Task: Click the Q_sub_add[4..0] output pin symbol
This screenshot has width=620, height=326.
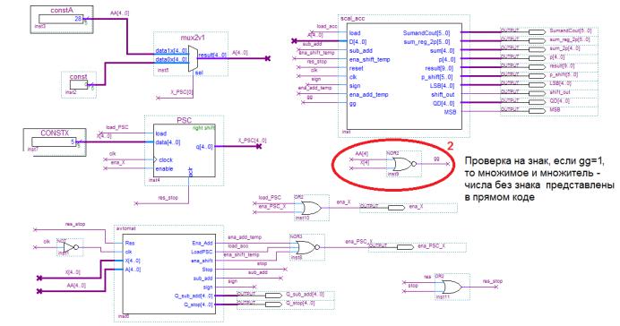Action: click(273, 296)
